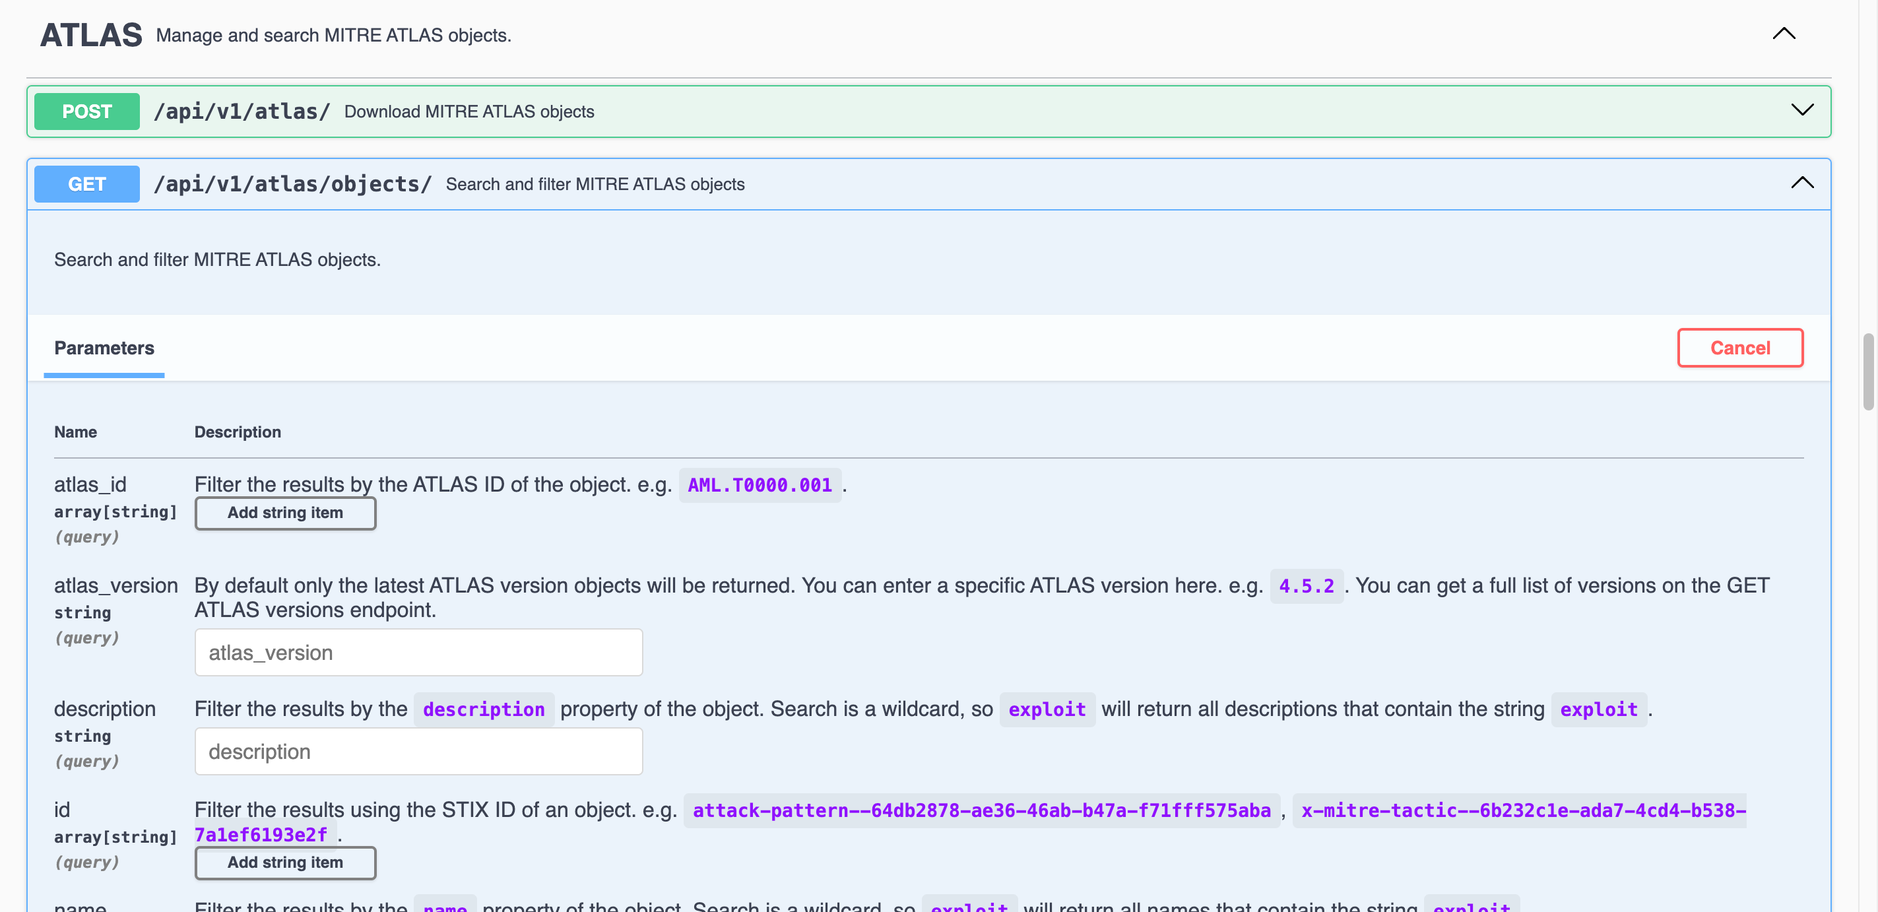
Task: Click 'Download MITRE ATLAS objects' summary text
Action: point(469,112)
